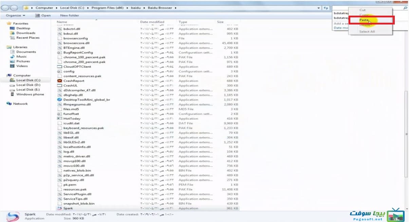
Task: Navigate to Program Files (x86) breadcrumb
Action: pos(107,8)
